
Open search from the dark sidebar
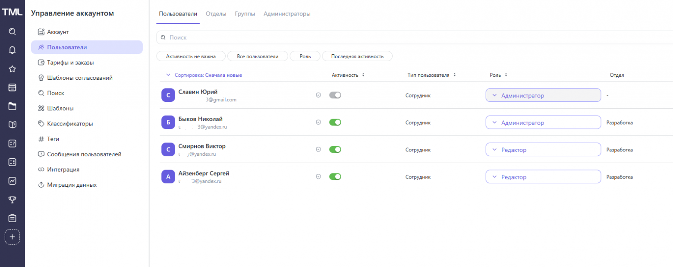[12, 31]
